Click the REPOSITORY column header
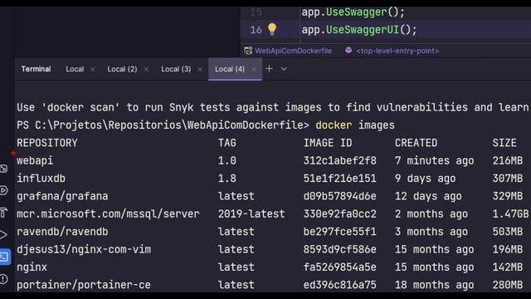 [x=47, y=143]
